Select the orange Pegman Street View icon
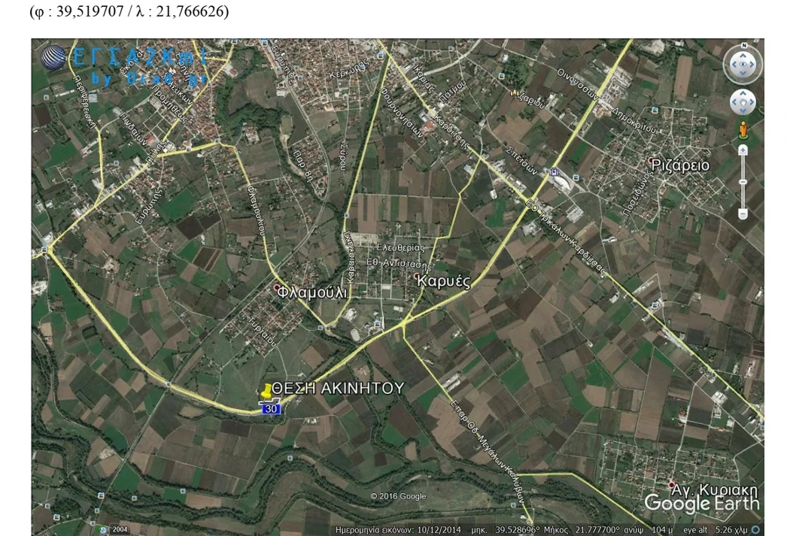The image size is (790, 536). click(x=743, y=130)
